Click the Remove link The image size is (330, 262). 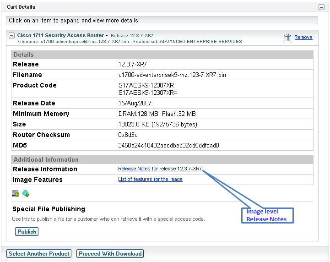click(303, 37)
